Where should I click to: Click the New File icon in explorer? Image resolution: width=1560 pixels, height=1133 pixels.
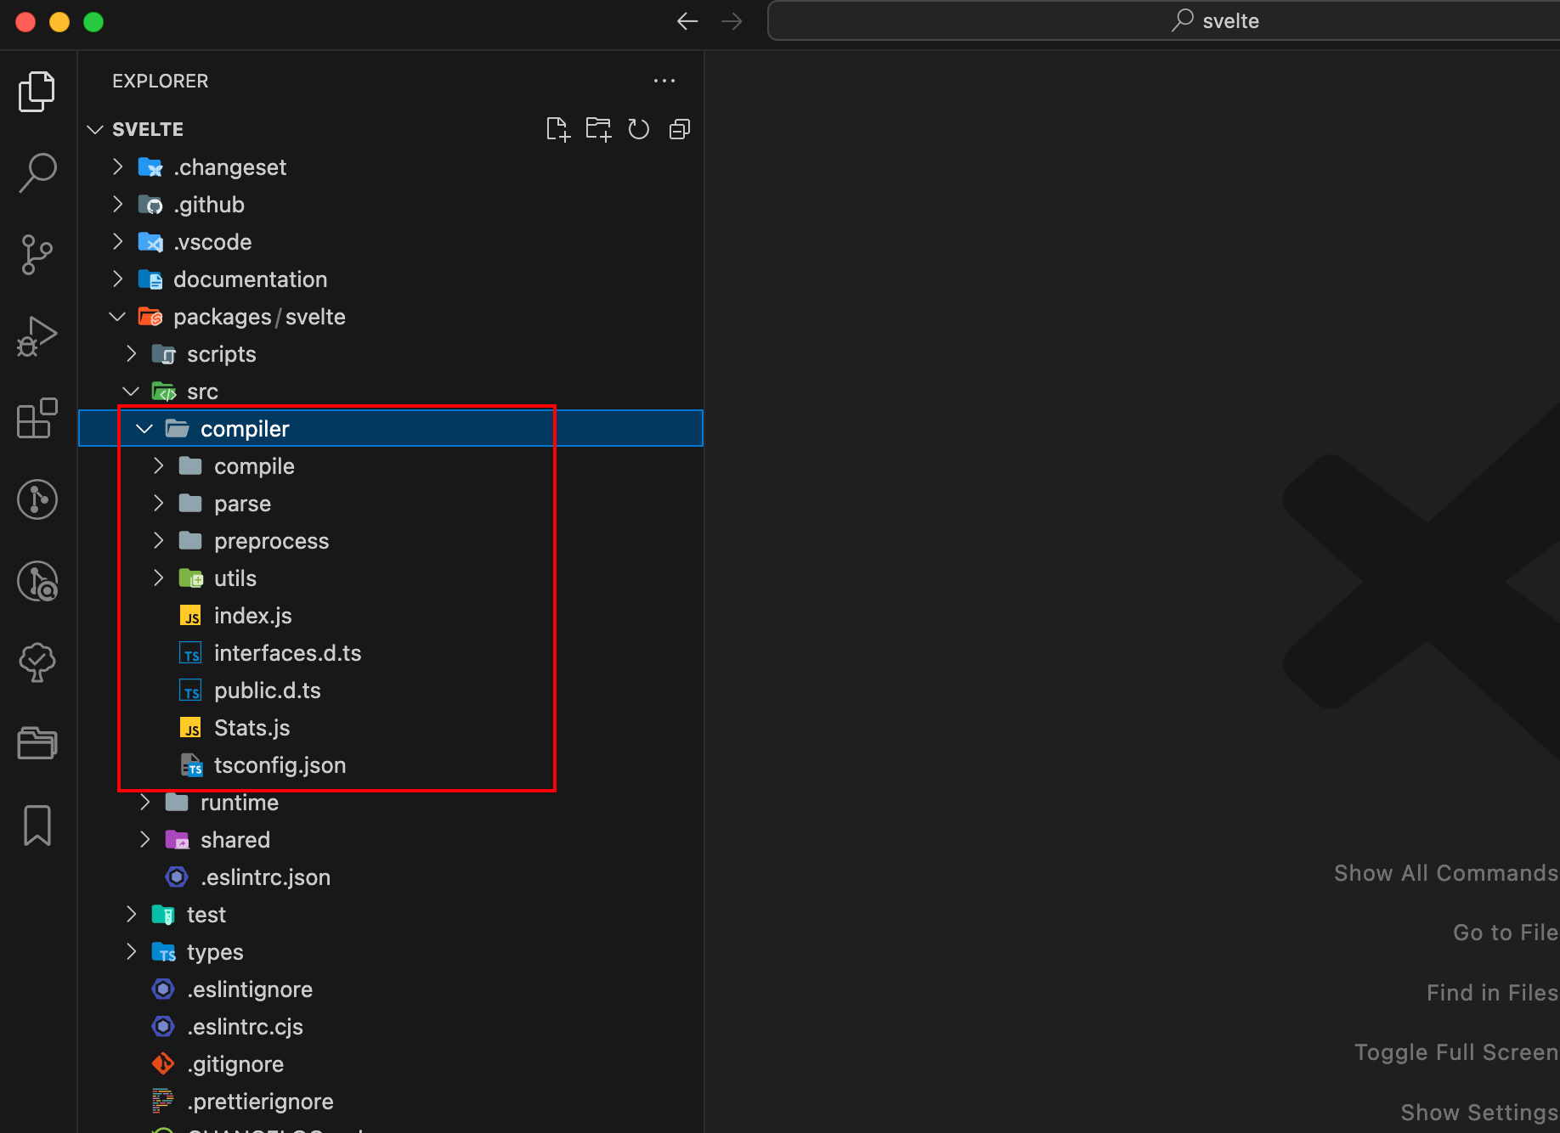pos(557,129)
